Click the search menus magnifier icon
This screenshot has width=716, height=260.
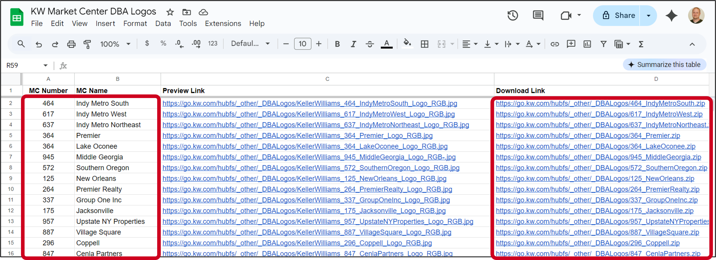[x=21, y=44]
